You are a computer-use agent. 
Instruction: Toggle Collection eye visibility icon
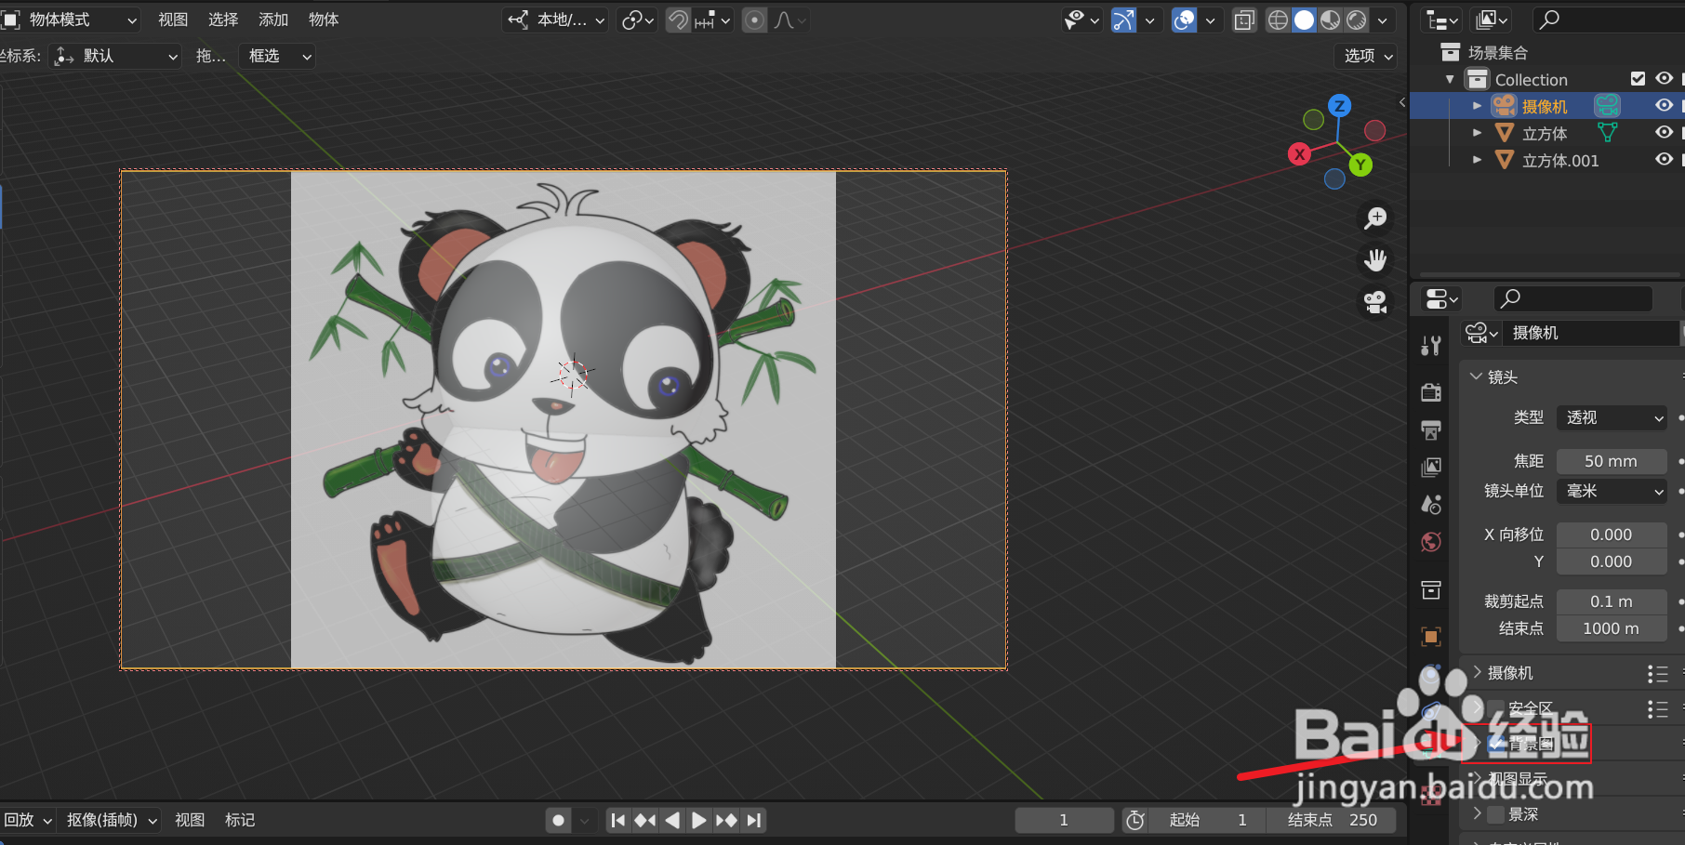pyautogui.click(x=1664, y=79)
